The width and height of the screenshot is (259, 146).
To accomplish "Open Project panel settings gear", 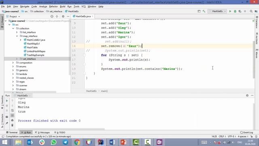I will pos(63,16).
